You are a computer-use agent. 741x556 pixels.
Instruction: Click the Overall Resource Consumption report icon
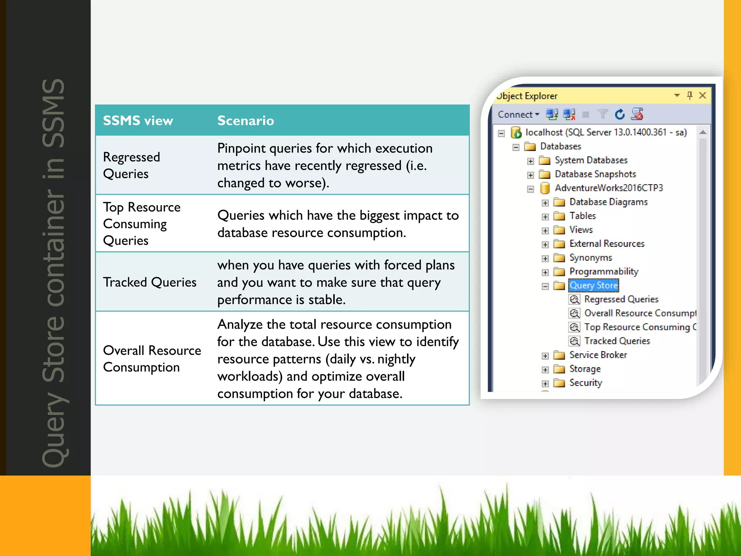tap(574, 313)
